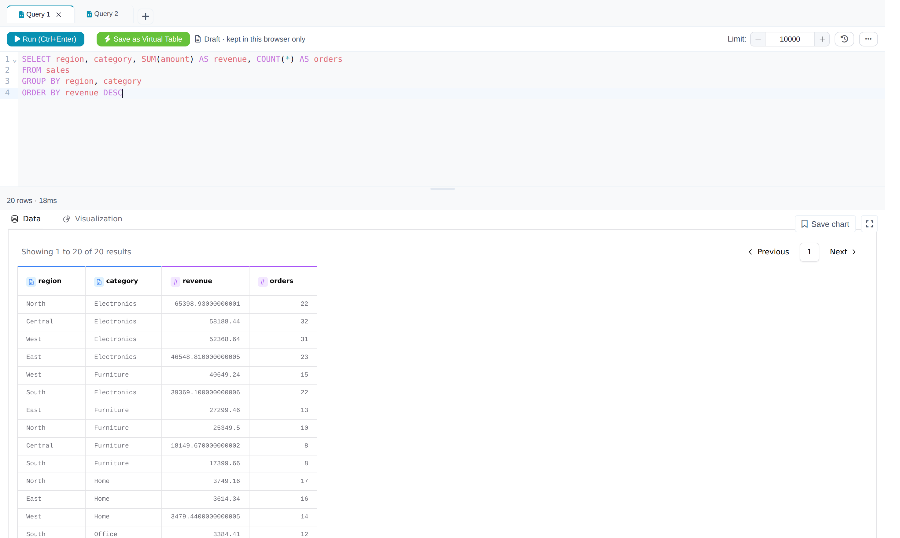
Task: Select the cell 39369.100000000006
Action: pyautogui.click(x=205, y=392)
